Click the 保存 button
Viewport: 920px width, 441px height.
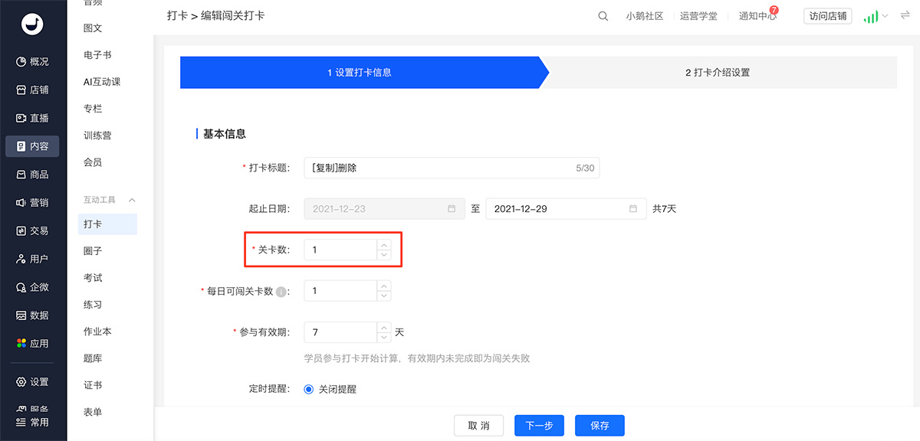(600, 426)
